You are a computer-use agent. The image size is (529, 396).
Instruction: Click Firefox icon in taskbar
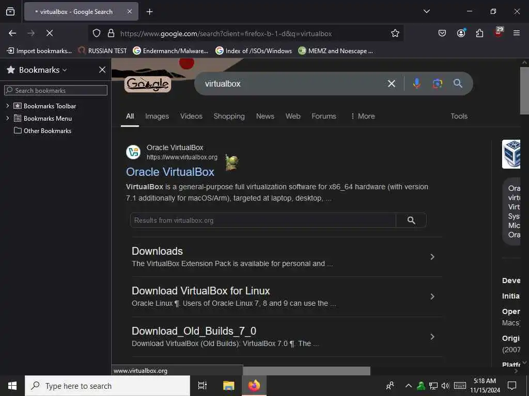click(254, 386)
